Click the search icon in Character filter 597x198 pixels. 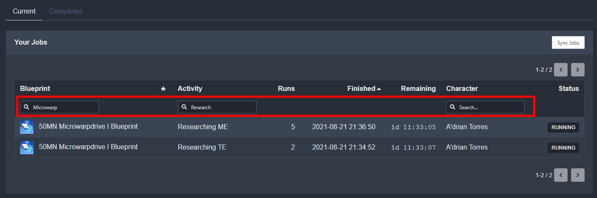(x=453, y=107)
